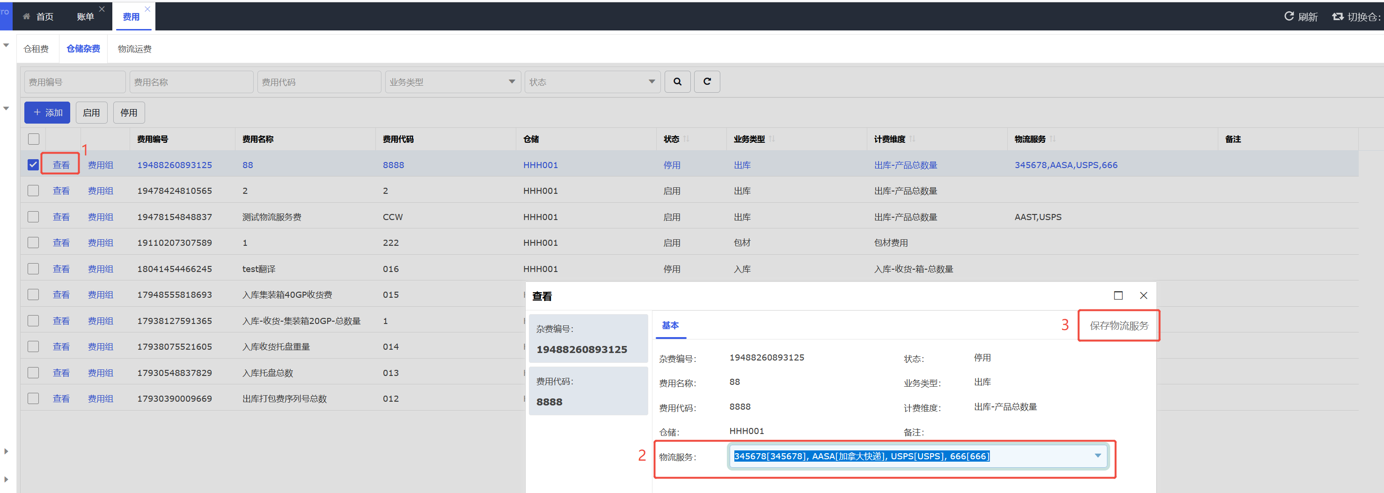The height and width of the screenshot is (493, 1384).
Task: Uncheck the row 19488260893125 checkbox
Action: click(x=33, y=165)
